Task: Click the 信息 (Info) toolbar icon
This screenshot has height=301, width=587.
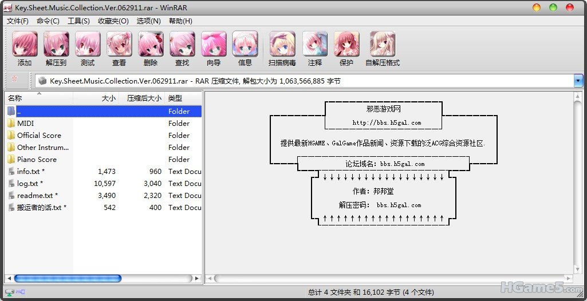Action: (245, 44)
